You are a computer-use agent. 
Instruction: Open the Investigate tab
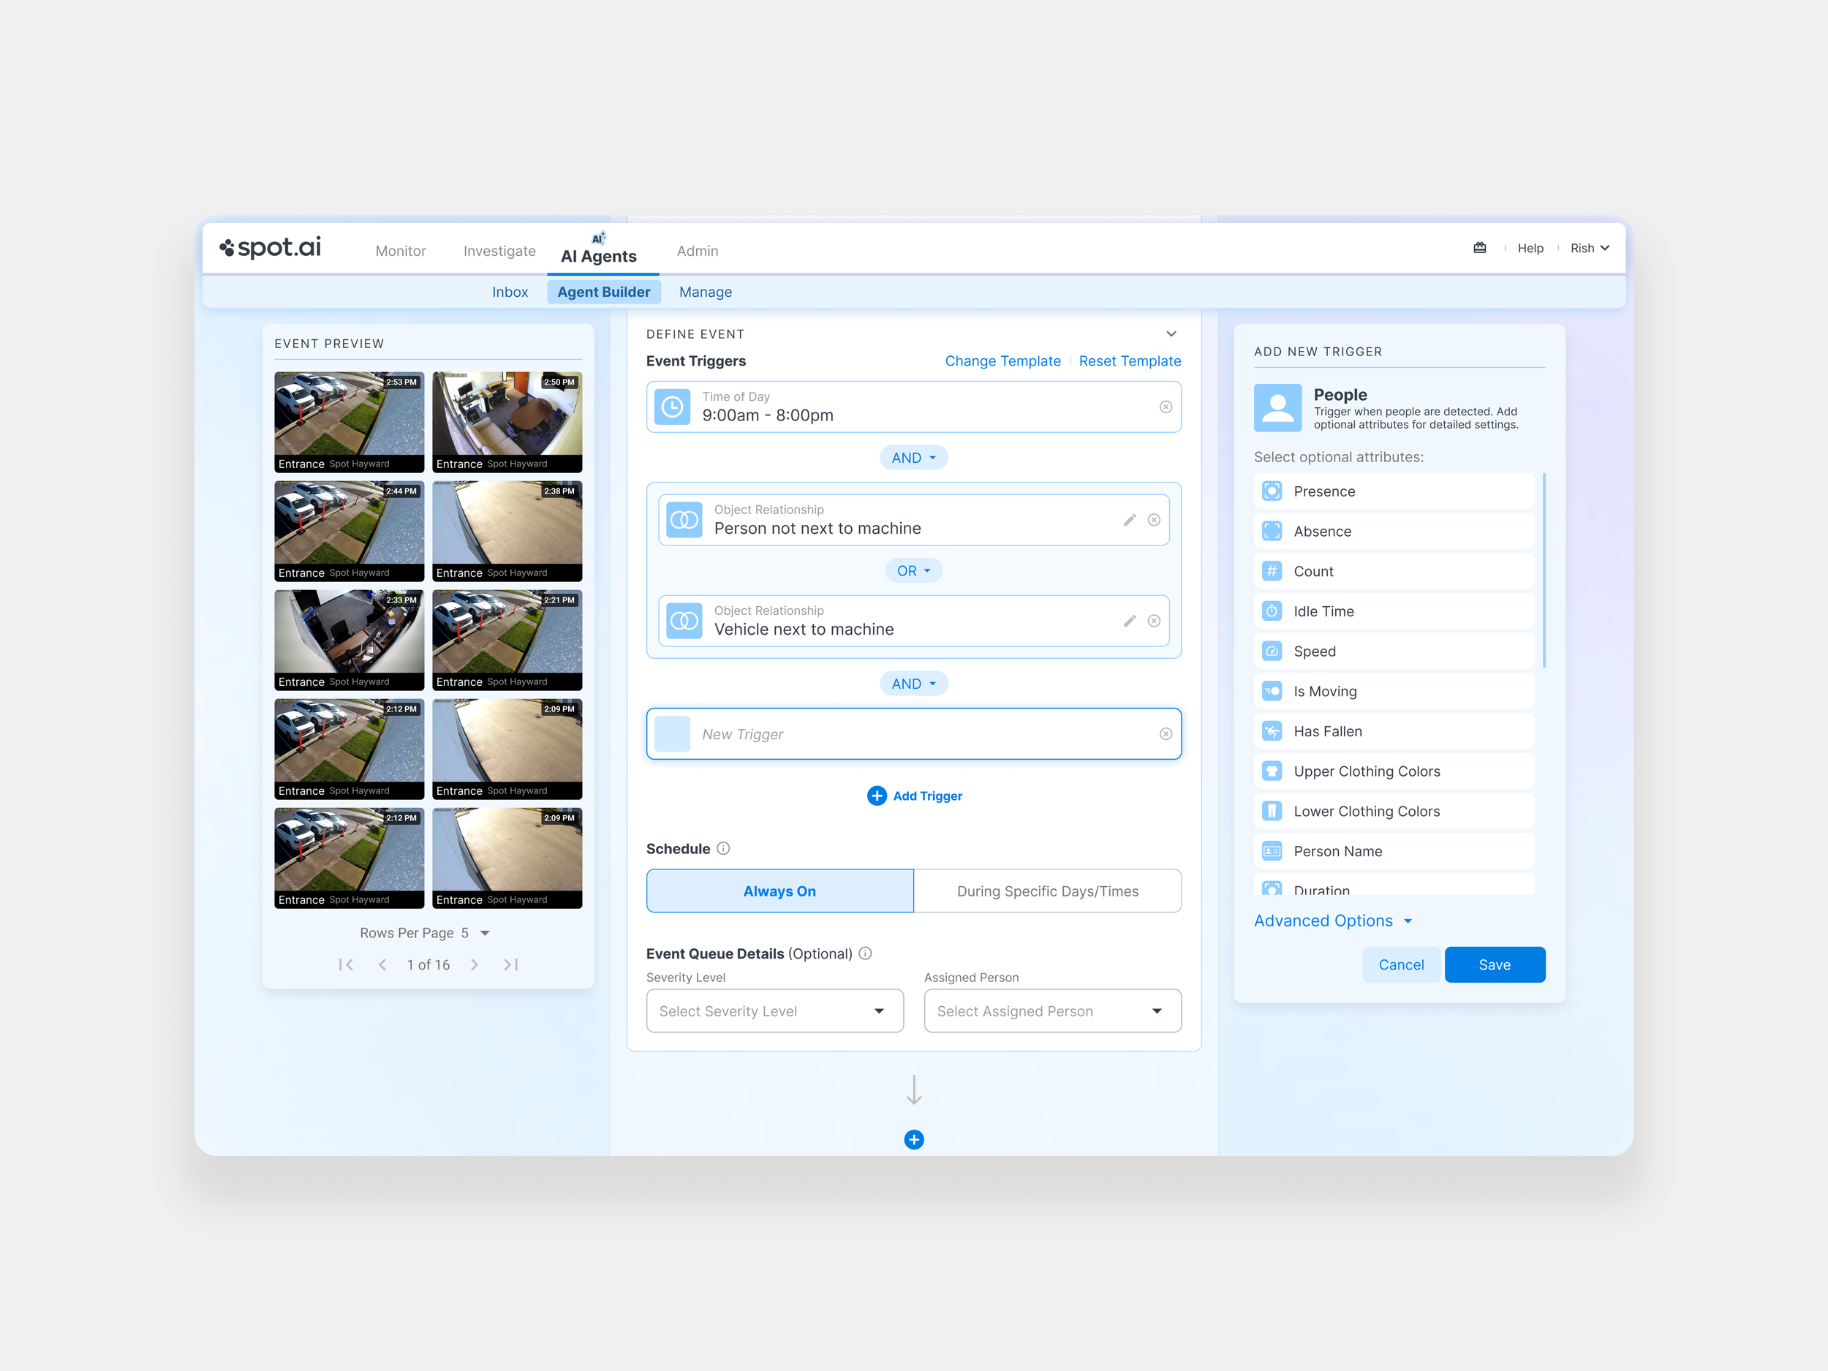[499, 250]
